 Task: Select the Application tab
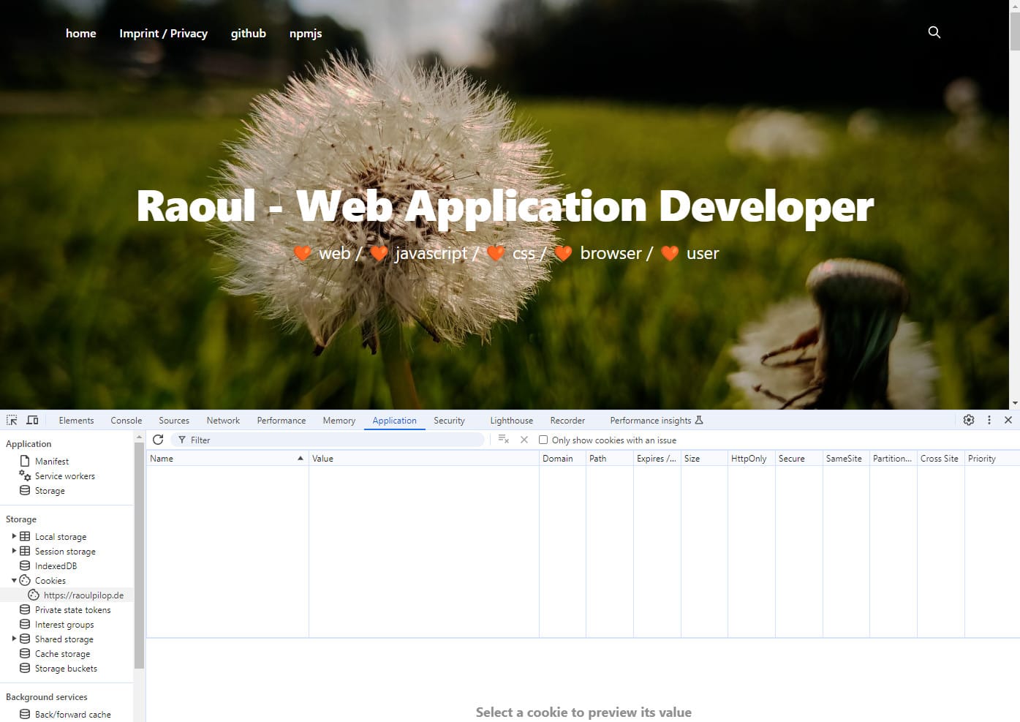pyautogui.click(x=394, y=420)
